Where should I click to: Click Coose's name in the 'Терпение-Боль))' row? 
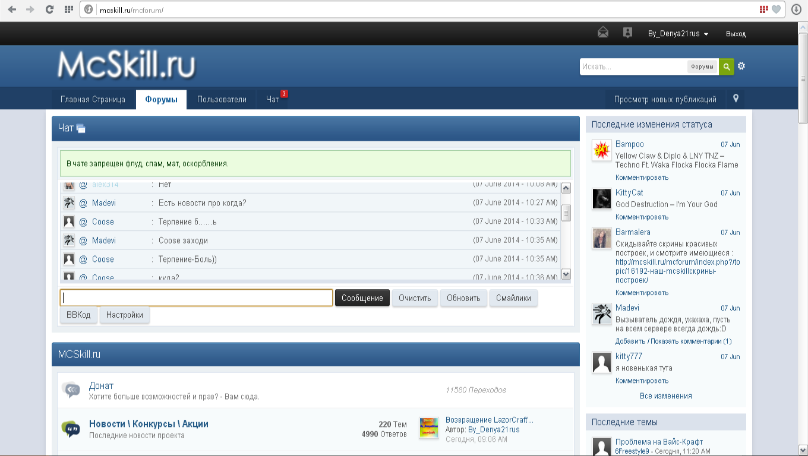[x=103, y=259]
